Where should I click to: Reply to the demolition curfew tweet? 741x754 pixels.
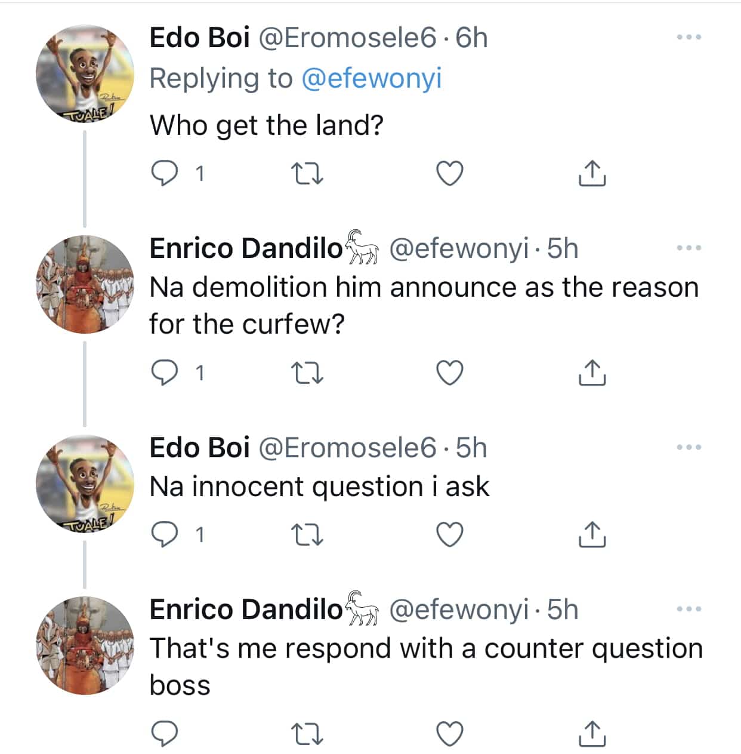pos(164,373)
